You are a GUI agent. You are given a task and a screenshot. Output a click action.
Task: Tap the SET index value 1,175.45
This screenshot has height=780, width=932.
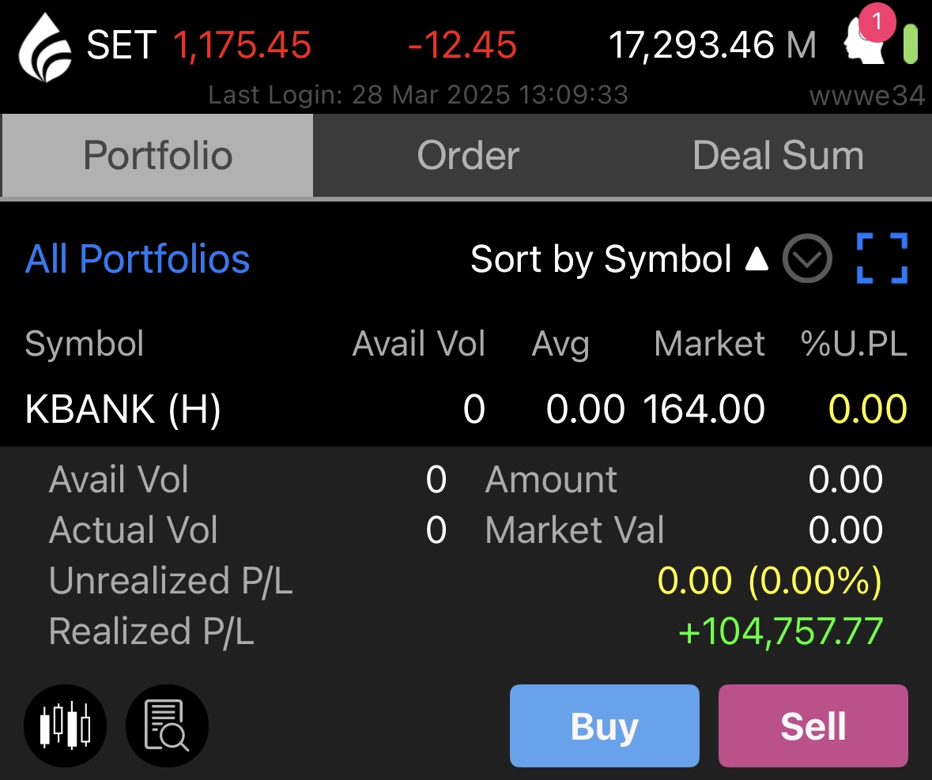click(x=242, y=45)
